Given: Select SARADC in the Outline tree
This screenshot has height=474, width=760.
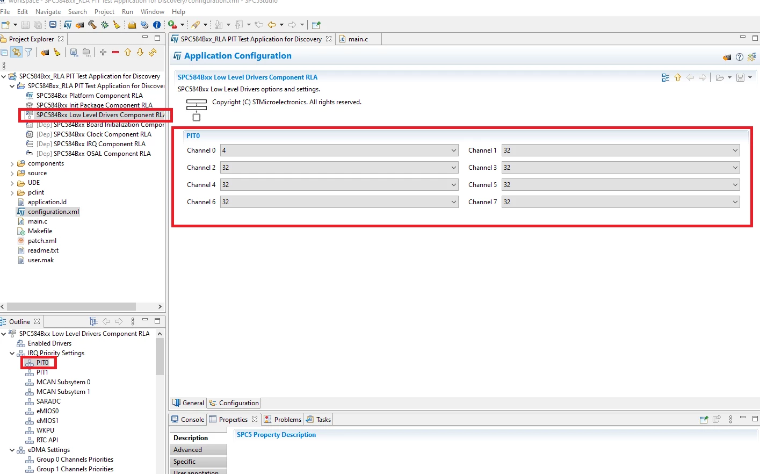Looking at the screenshot, I should (x=48, y=401).
